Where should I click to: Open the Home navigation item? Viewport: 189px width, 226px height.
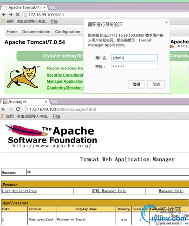tap(12, 32)
